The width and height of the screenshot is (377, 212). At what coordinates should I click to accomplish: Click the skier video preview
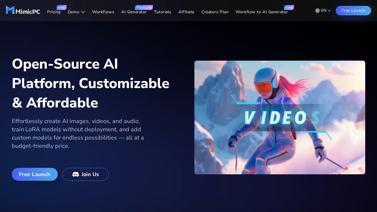click(x=280, y=117)
